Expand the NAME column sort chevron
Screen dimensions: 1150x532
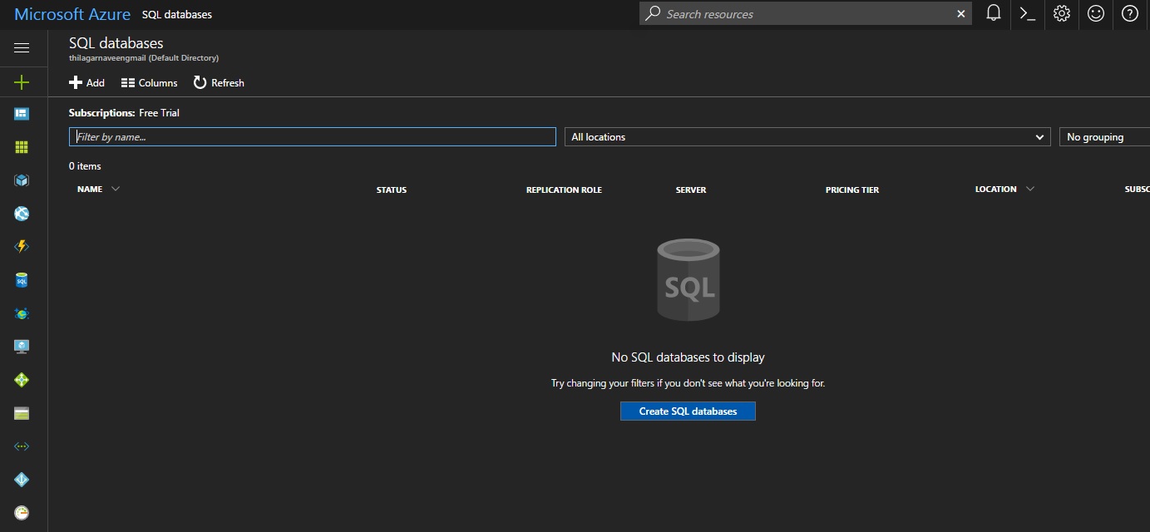(116, 189)
